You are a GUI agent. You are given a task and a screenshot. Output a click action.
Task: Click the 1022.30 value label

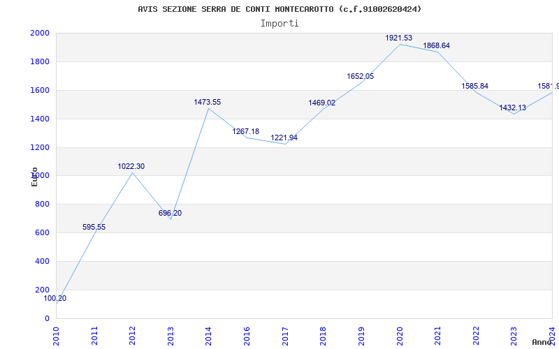tap(131, 166)
